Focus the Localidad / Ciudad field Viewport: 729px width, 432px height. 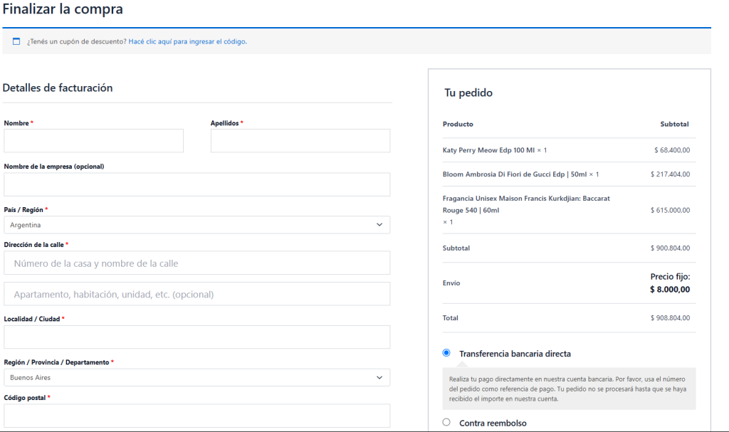tap(196, 337)
